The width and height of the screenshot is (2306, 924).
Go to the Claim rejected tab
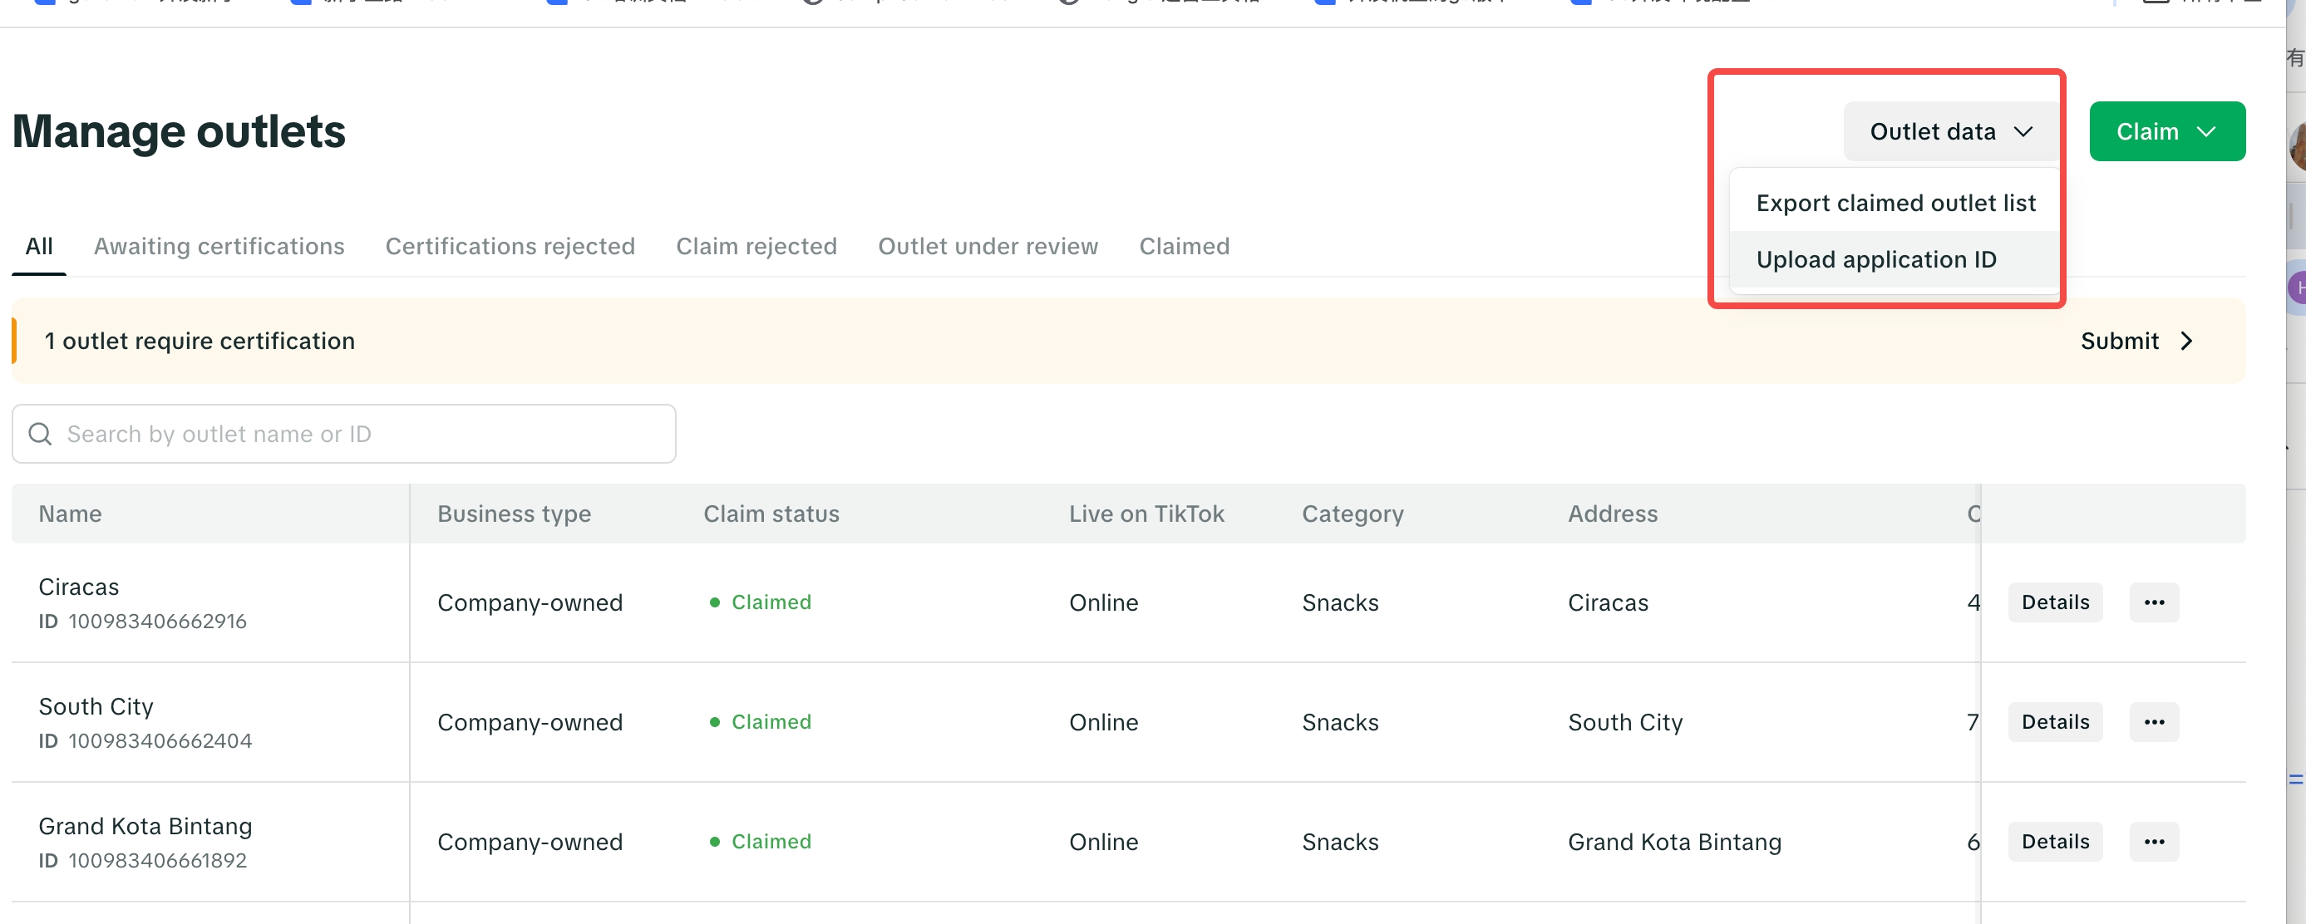coord(756,246)
